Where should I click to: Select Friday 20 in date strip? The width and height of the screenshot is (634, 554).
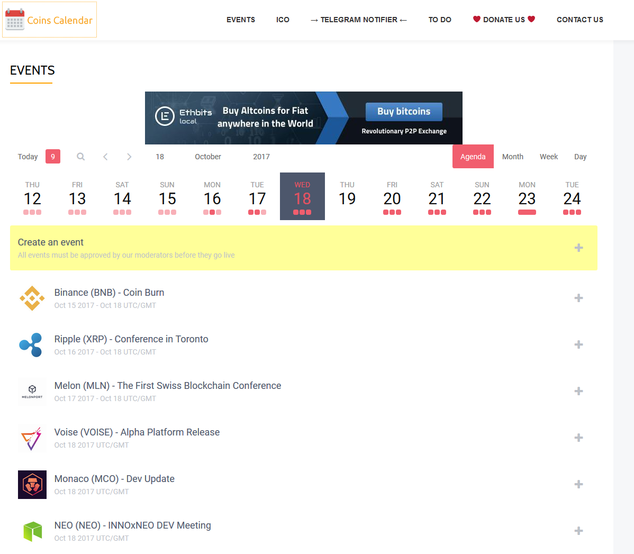tap(392, 197)
